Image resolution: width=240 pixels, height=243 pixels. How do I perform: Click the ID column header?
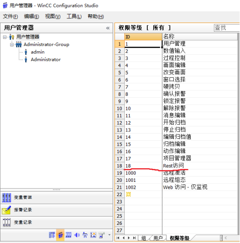(x=143, y=37)
